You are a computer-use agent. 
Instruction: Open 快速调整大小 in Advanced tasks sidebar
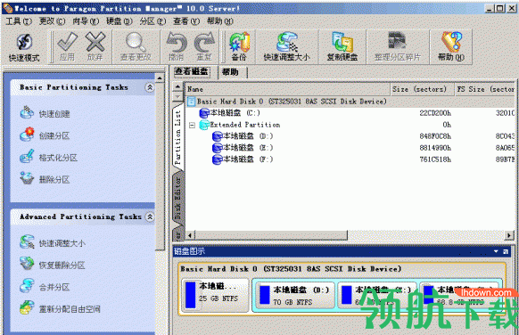coord(53,243)
